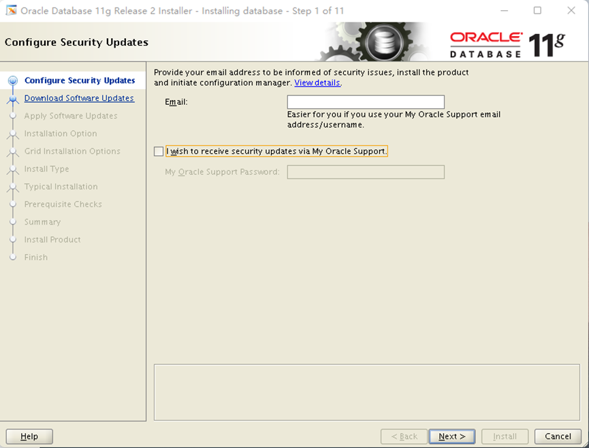Viewport: 589px width, 448px height.
Task: Open the View details link
Action: (317, 82)
